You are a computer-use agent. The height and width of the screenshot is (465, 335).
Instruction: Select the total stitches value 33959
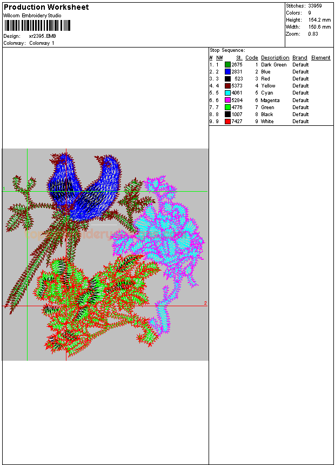tap(315, 5)
